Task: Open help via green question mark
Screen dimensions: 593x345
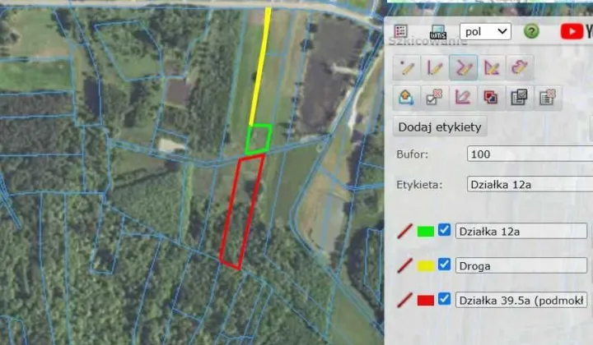Action: (531, 31)
